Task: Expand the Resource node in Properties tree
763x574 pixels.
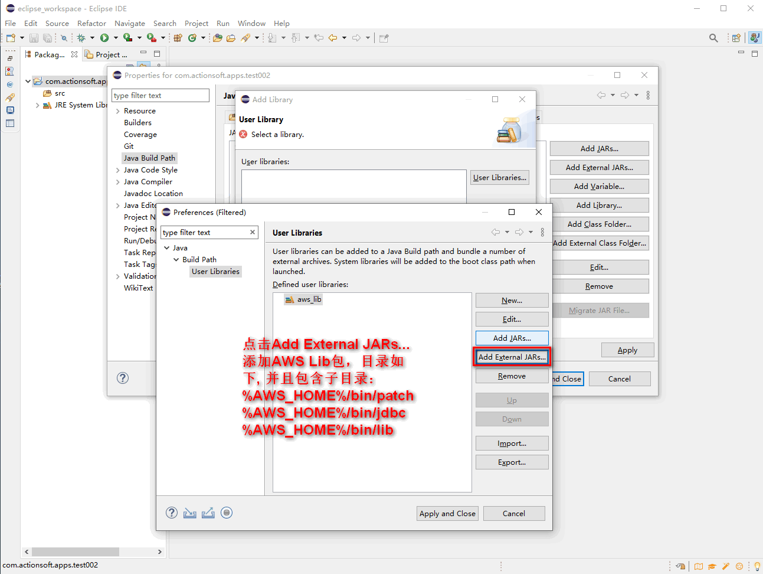Action: [118, 111]
